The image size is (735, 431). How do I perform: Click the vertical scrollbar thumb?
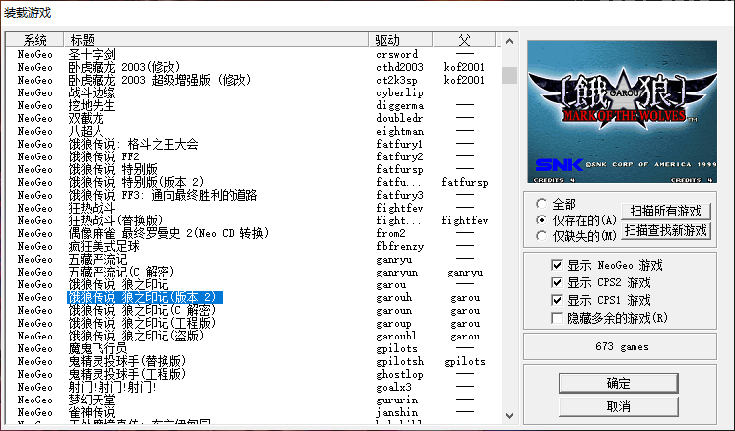tap(510, 75)
